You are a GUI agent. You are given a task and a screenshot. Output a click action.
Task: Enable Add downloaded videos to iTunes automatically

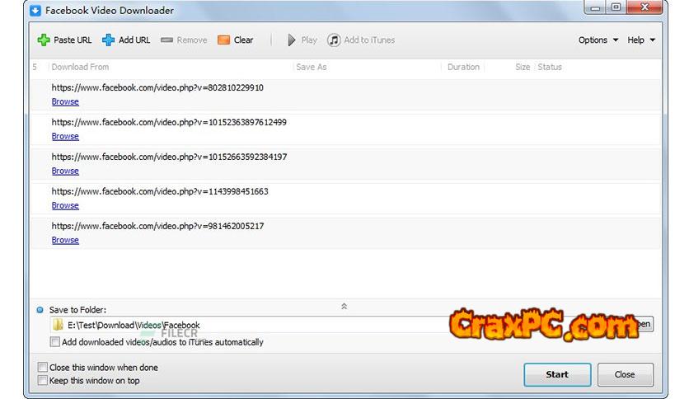tap(55, 342)
